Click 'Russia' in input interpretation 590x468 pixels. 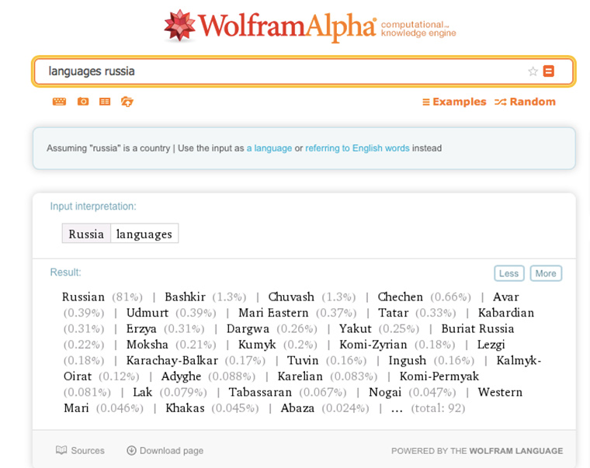point(86,234)
